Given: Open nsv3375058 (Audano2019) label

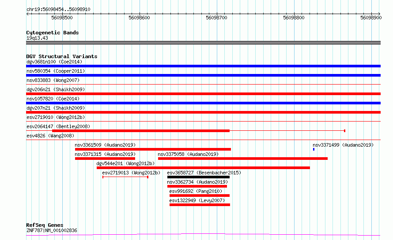Looking at the screenshot, I should (188, 154).
